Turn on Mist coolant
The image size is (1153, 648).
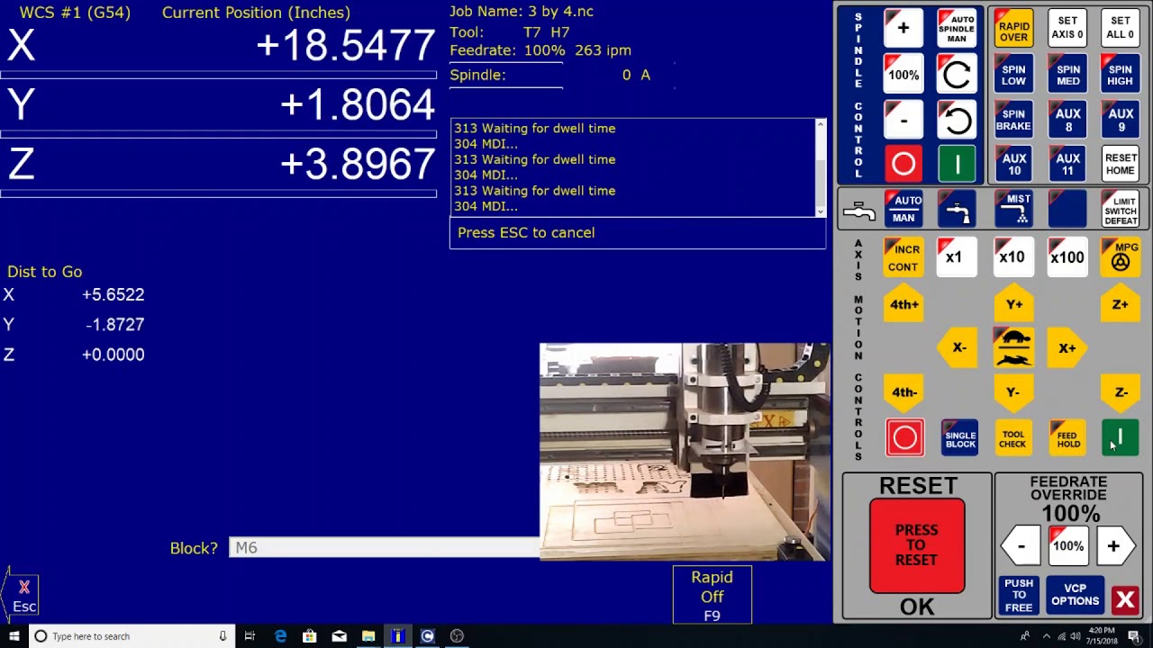(1013, 210)
